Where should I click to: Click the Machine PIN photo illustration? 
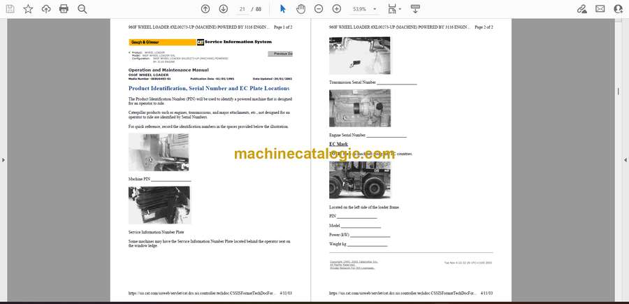(x=159, y=152)
